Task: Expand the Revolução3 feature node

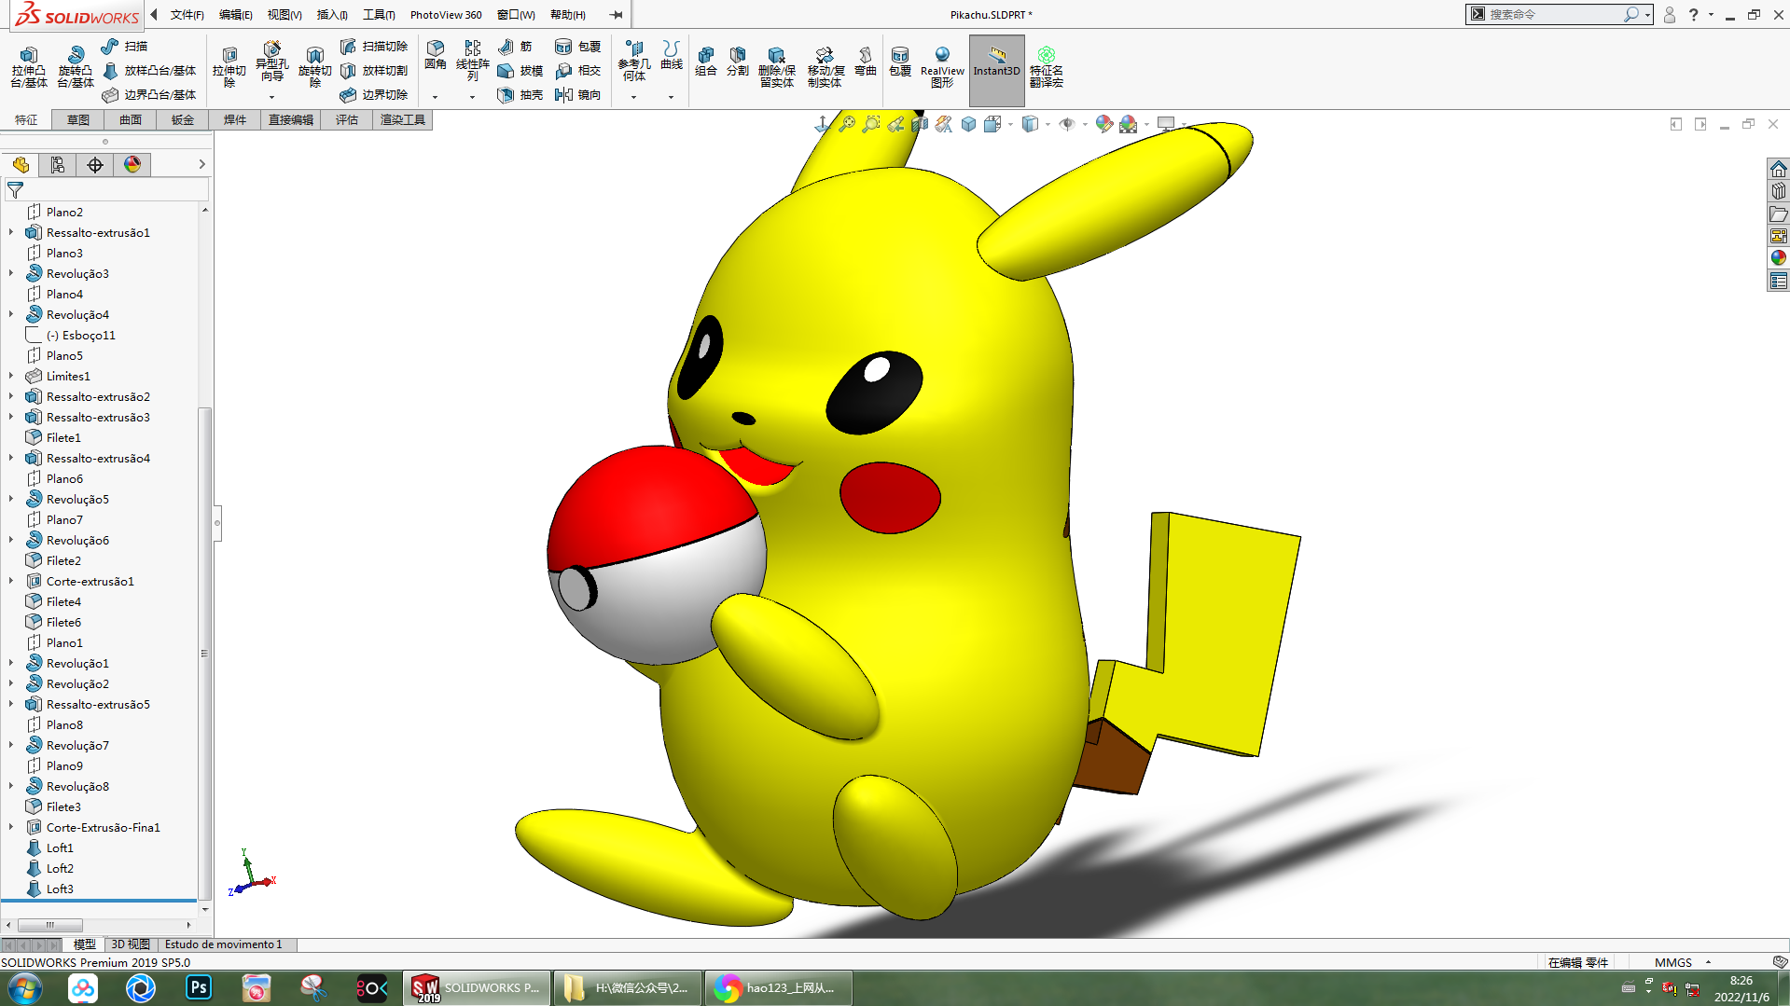Action: (x=11, y=273)
